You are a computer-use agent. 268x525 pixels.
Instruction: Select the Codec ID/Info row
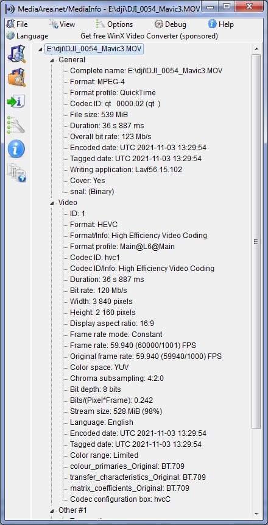[142, 269]
